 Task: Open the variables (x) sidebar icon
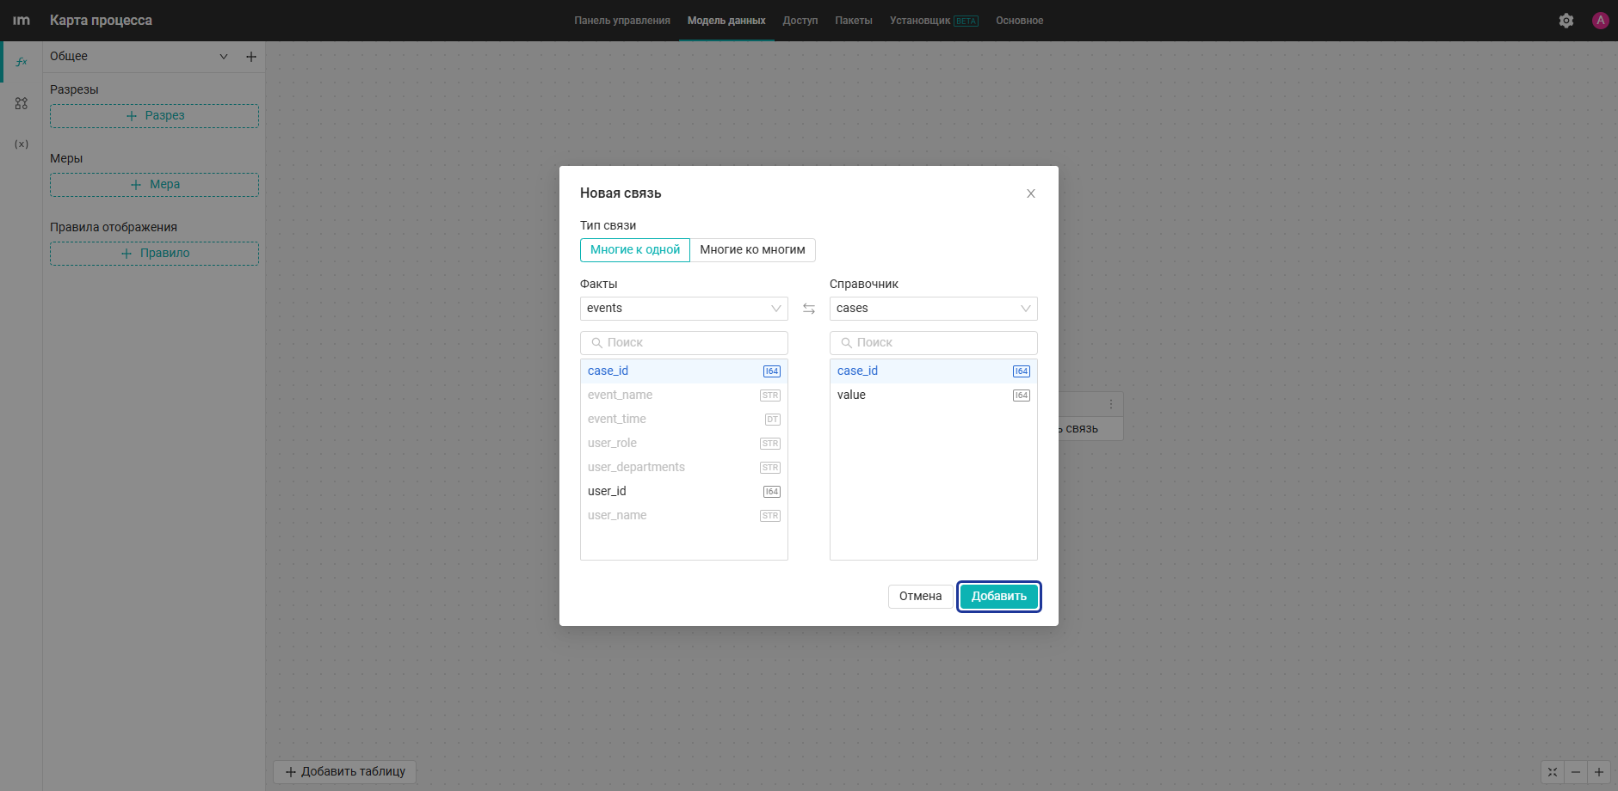pyautogui.click(x=22, y=144)
